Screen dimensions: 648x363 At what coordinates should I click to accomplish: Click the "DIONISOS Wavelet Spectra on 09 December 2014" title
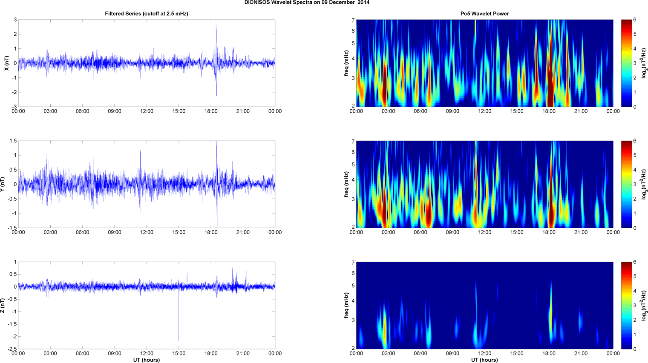pyautogui.click(x=307, y=3)
